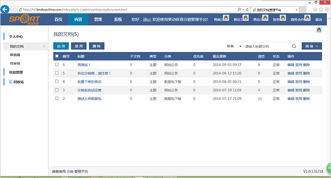This screenshot has width=331, height=178.
Task: Click the address bar search magnifier icon
Action: (x=239, y=9)
